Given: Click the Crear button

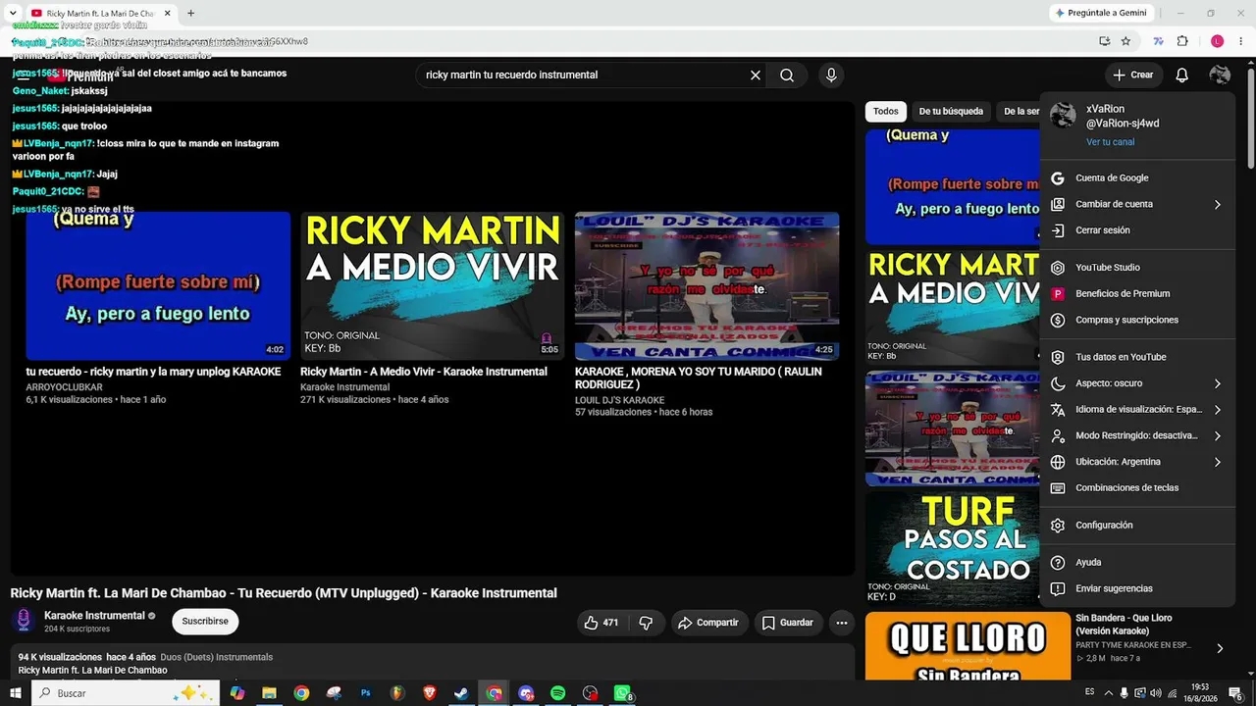Looking at the screenshot, I should pos(1133,75).
